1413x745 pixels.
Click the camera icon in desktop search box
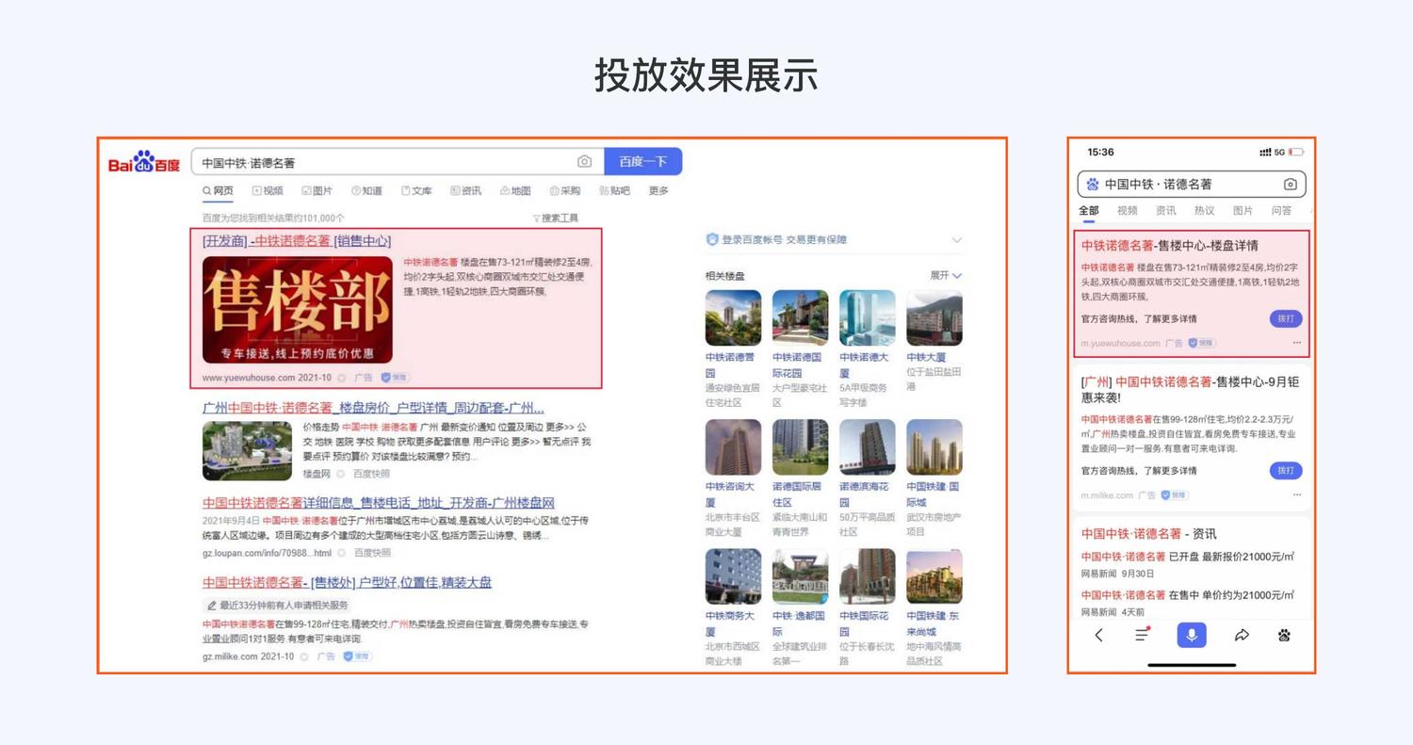coord(584,162)
